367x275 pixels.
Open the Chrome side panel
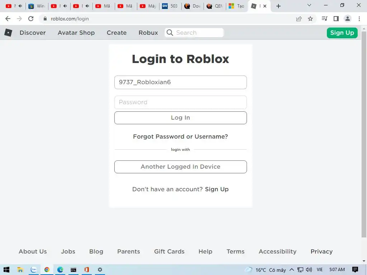click(336, 19)
